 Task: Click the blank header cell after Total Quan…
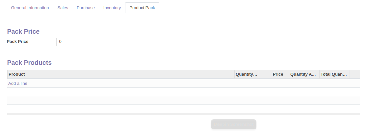point(355,74)
